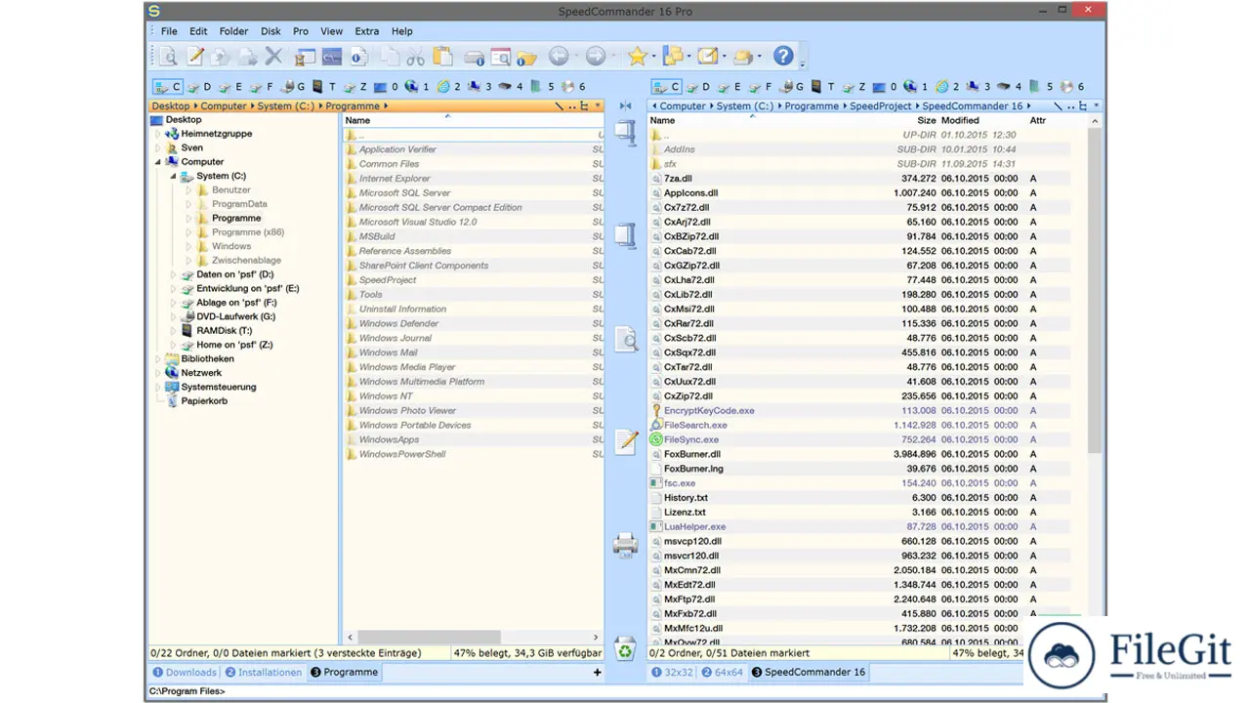This screenshot has width=1250, height=703.
Task: Click the notepad edit icon in middle bar
Action: coord(626,441)
